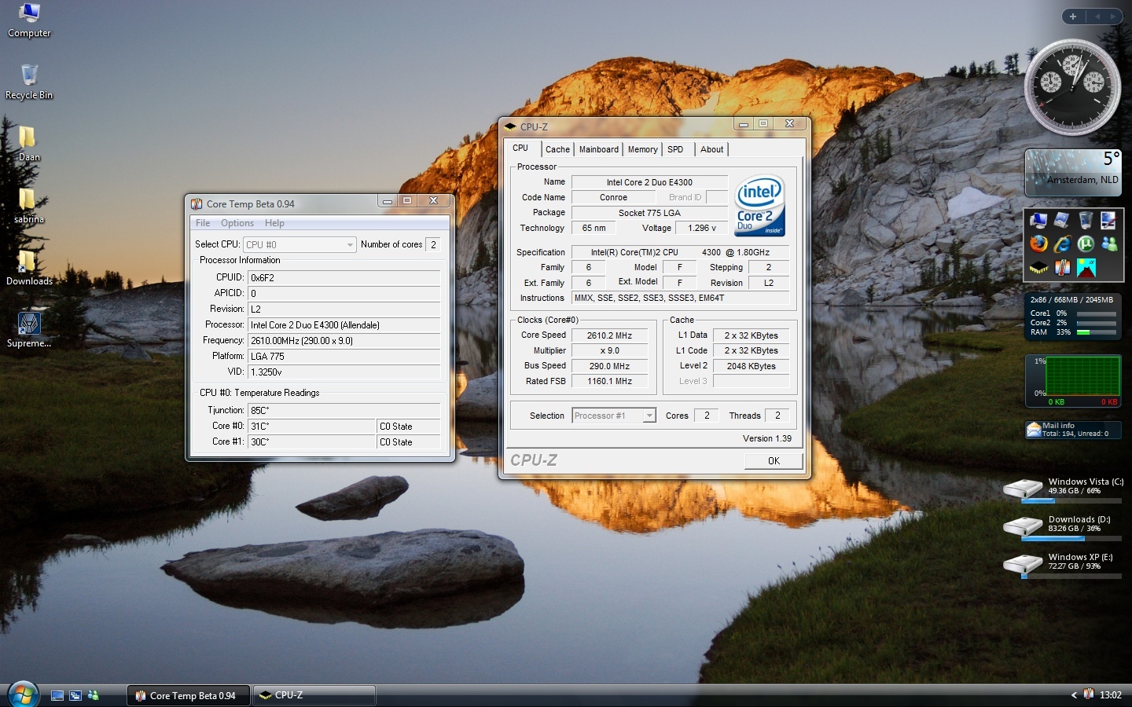Screen dimensions: 1132x707
Task: Click the Core Temp icon in the system tray
Action: pos(1089,694)
